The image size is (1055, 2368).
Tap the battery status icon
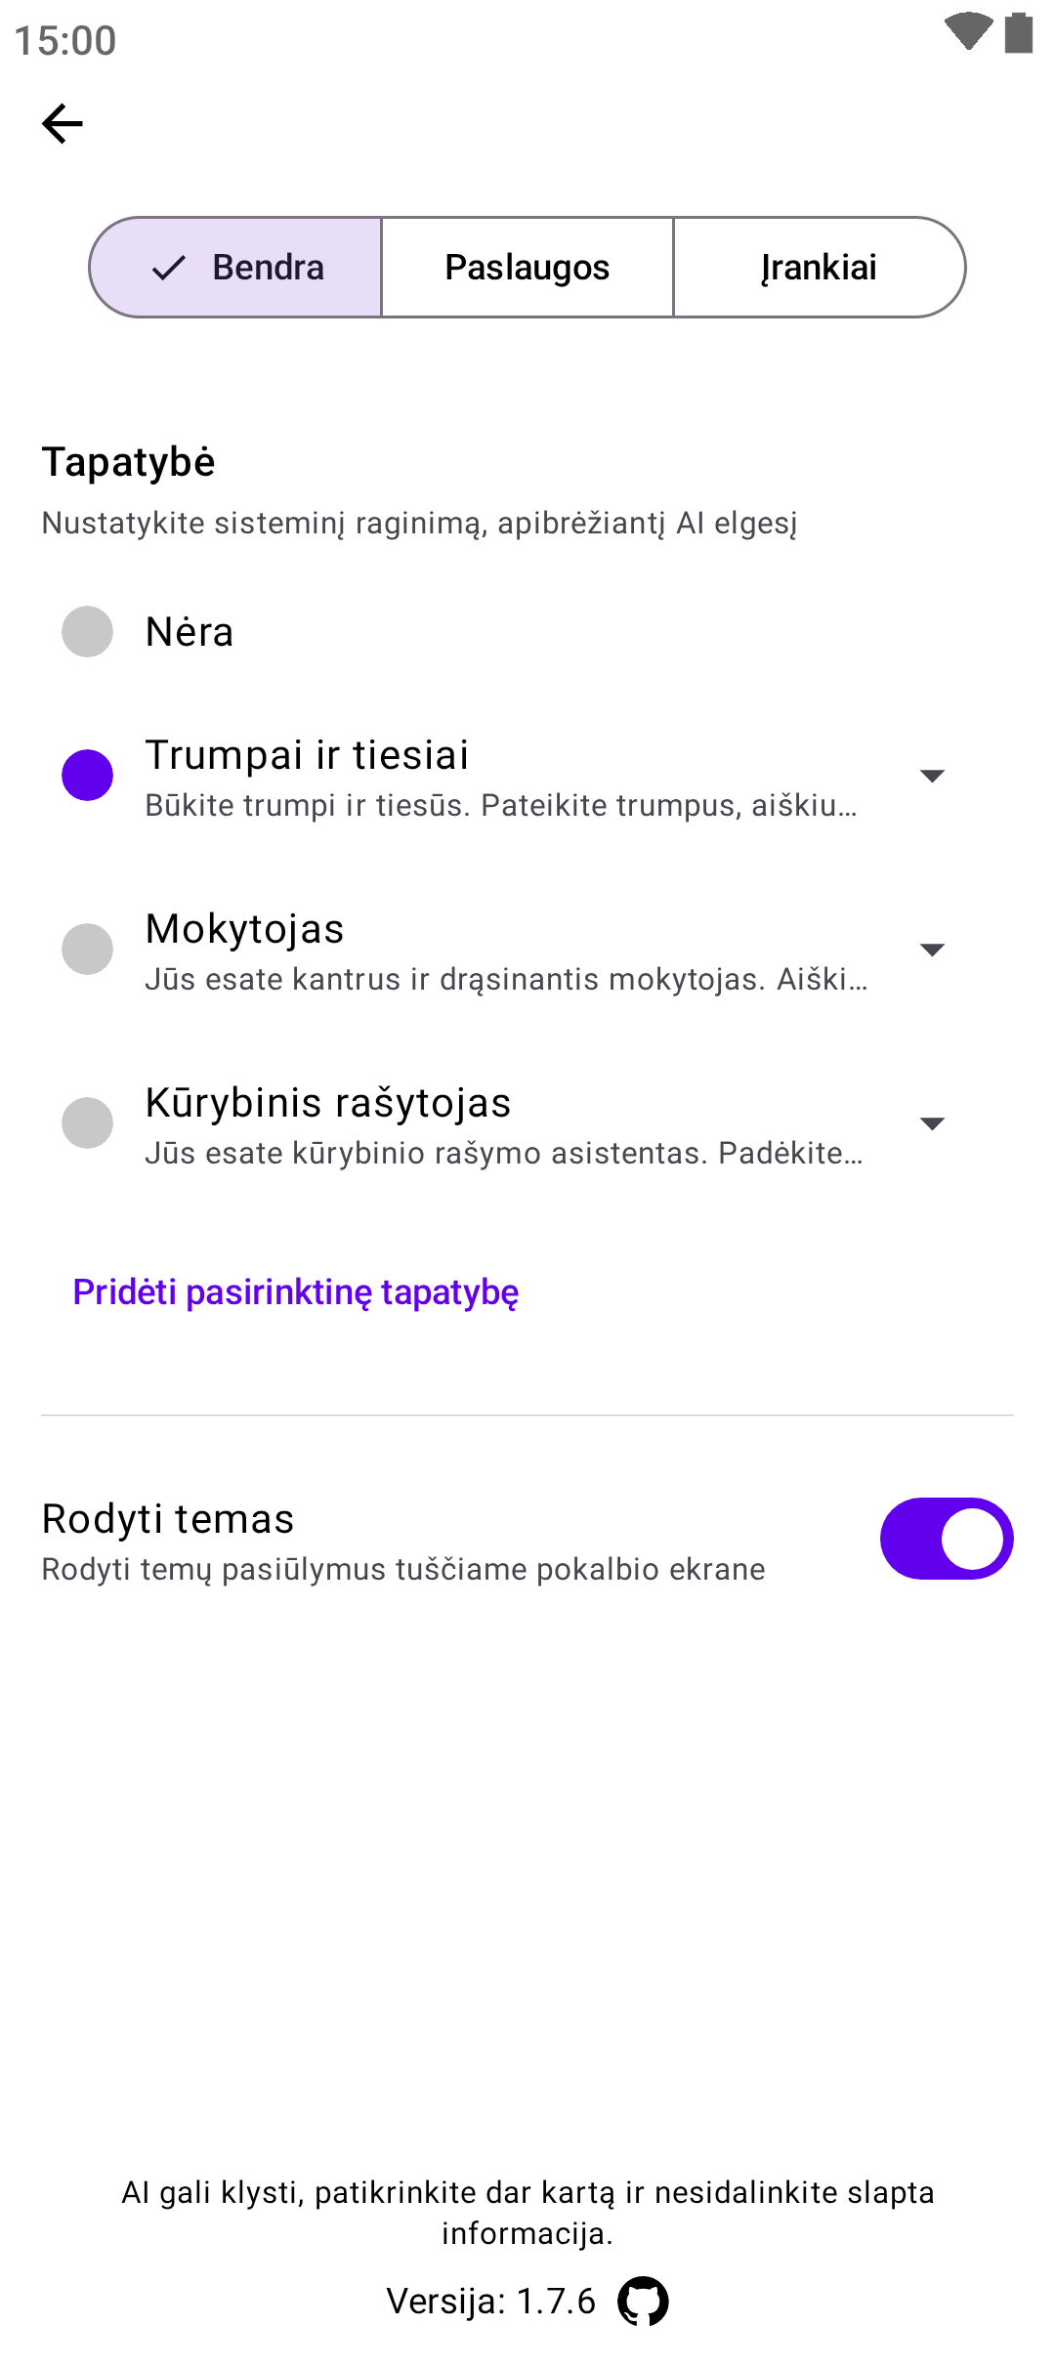click(x=1019, y=33)
